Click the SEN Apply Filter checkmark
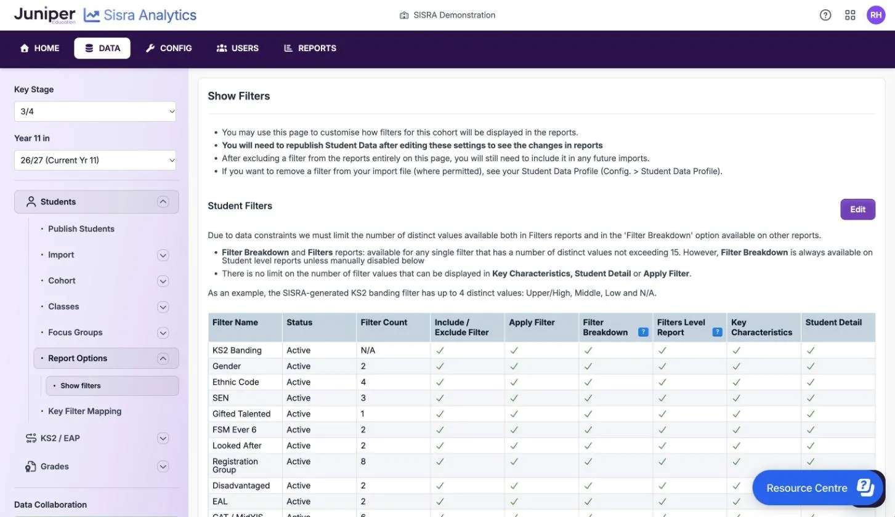 514,398
